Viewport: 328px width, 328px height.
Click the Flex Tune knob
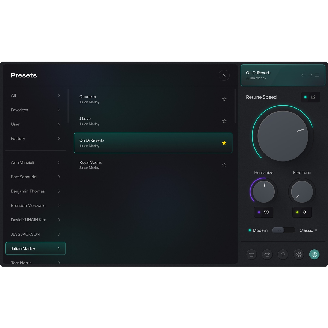pos(302,192)
